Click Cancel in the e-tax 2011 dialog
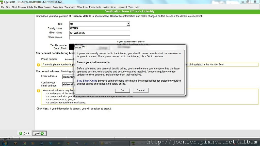Screen dimensions: 260x146 click(141, 90)
